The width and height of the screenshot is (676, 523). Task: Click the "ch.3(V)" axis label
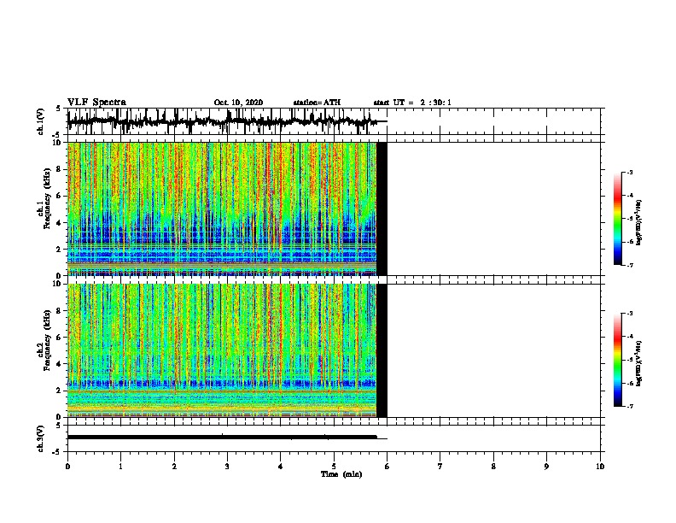point(40,438)
